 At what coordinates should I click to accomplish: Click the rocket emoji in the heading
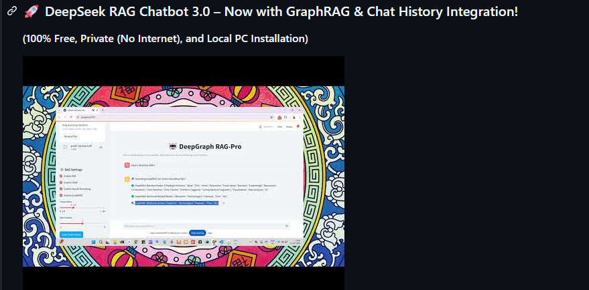(31, 11)
